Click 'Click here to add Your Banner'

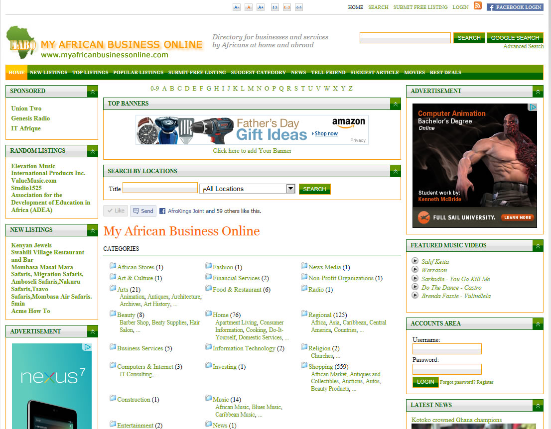[252, 151]
